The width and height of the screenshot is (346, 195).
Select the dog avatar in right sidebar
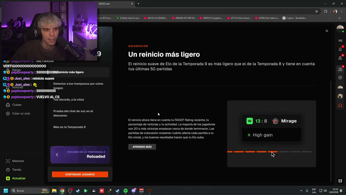340,96
